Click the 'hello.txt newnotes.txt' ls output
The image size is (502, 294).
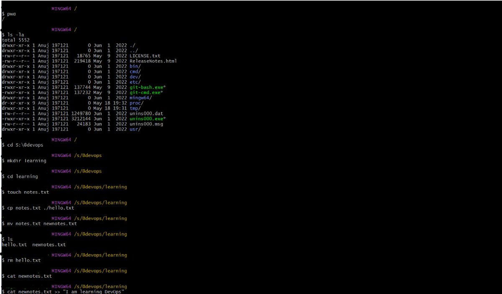click(33, 244)
